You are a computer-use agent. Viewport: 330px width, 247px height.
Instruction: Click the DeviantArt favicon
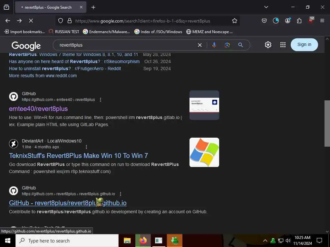pyautogui.click(x=14, y=144)
